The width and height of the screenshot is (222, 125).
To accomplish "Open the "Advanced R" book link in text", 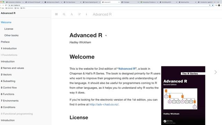I will click(x=127, y=69).
